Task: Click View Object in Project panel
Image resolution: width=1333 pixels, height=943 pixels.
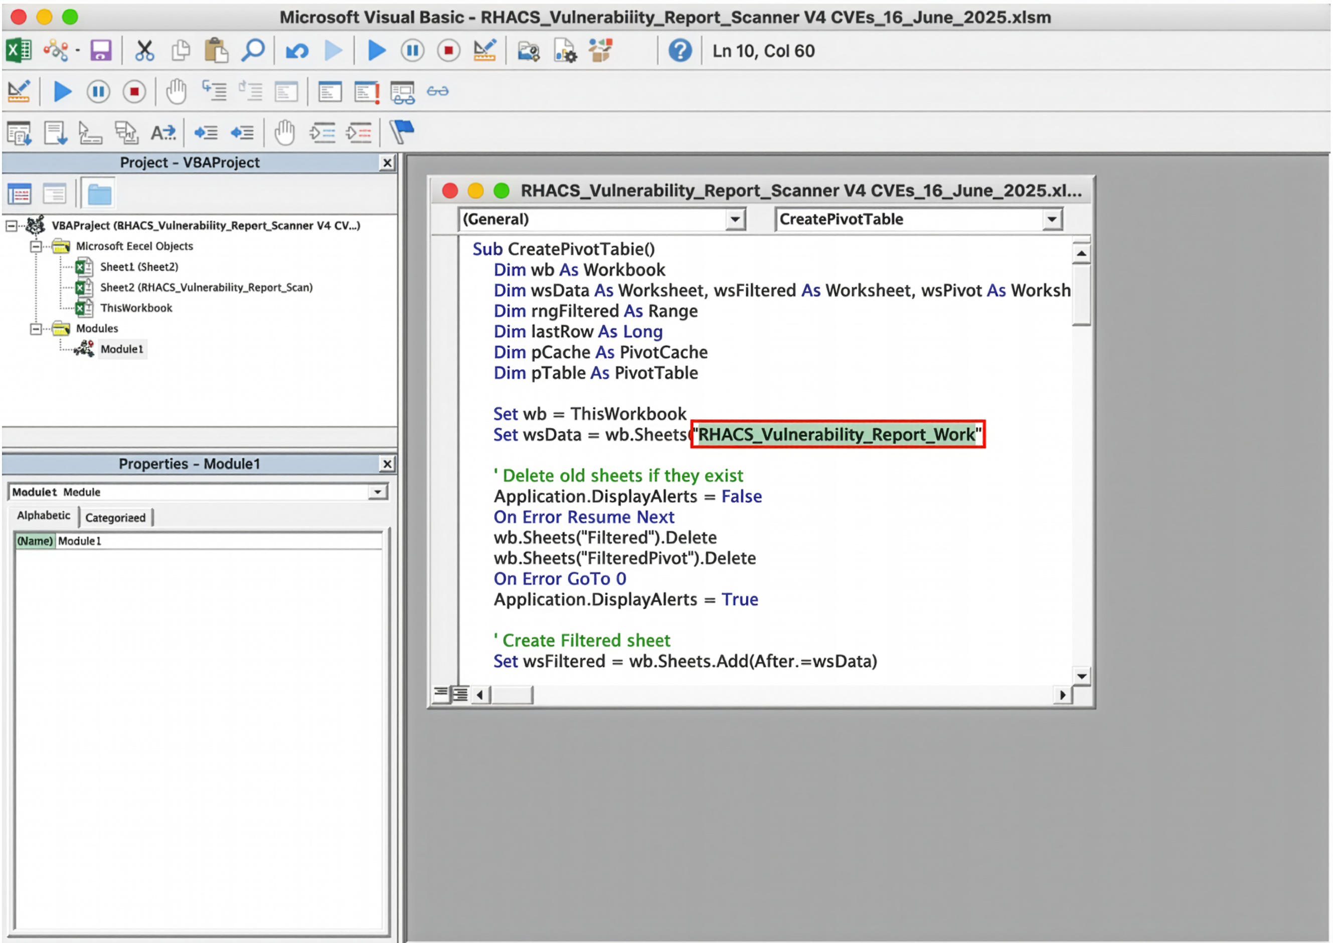Action: click(55, 194)
